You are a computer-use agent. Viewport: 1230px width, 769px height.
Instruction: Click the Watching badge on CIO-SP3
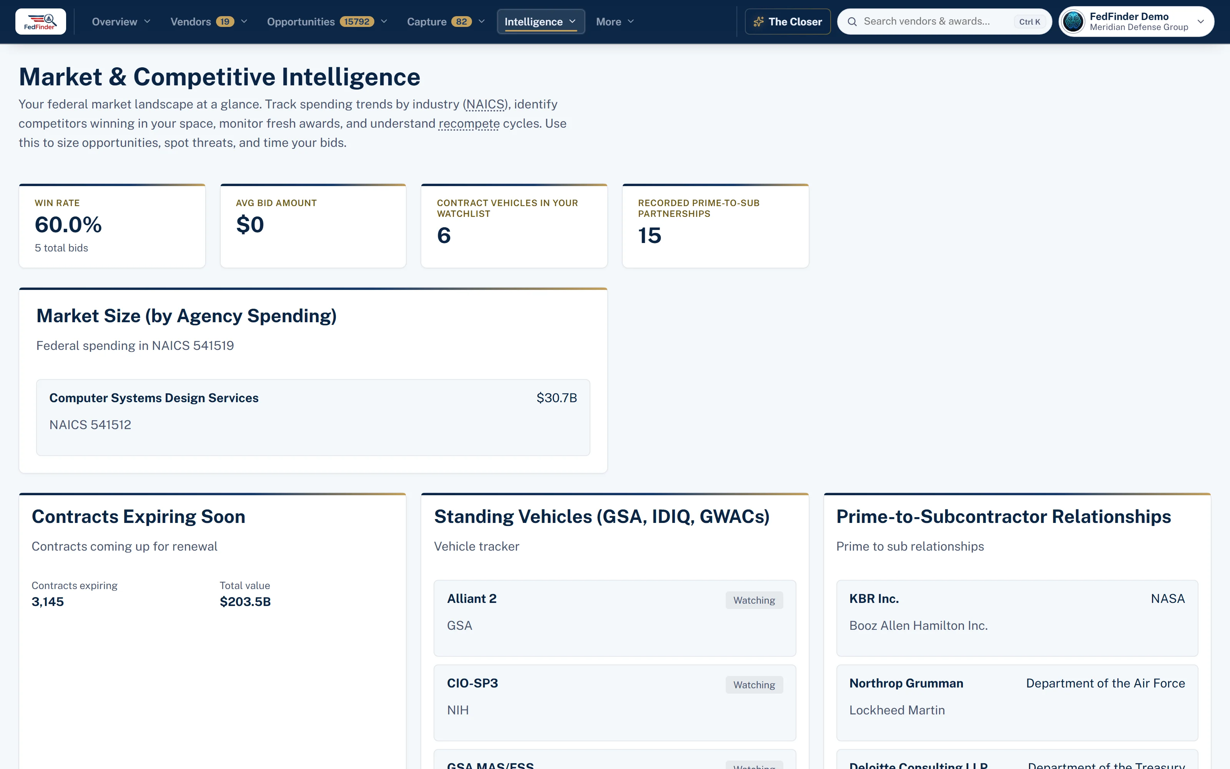coord(754,685)
